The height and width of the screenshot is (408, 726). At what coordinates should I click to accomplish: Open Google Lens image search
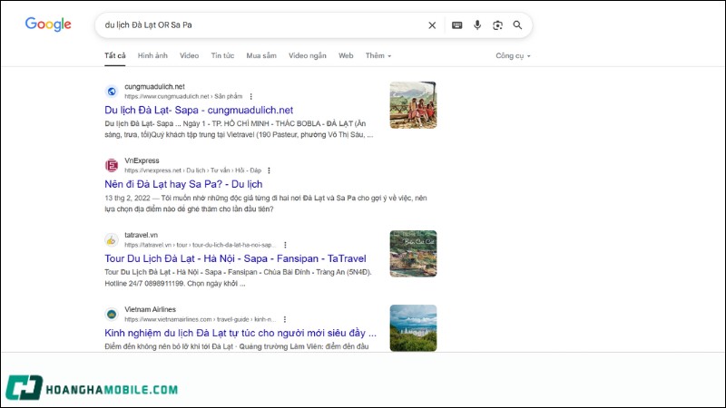pyautogui.click(x=497, y=25)
